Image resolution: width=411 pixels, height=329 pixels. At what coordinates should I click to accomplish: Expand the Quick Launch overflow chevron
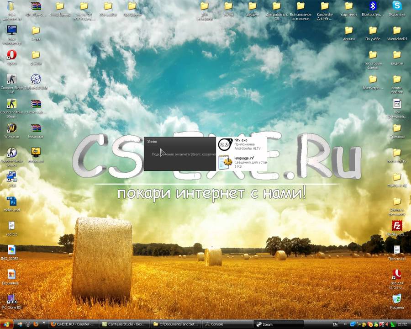pyautogui.click(x=44, y=323)
